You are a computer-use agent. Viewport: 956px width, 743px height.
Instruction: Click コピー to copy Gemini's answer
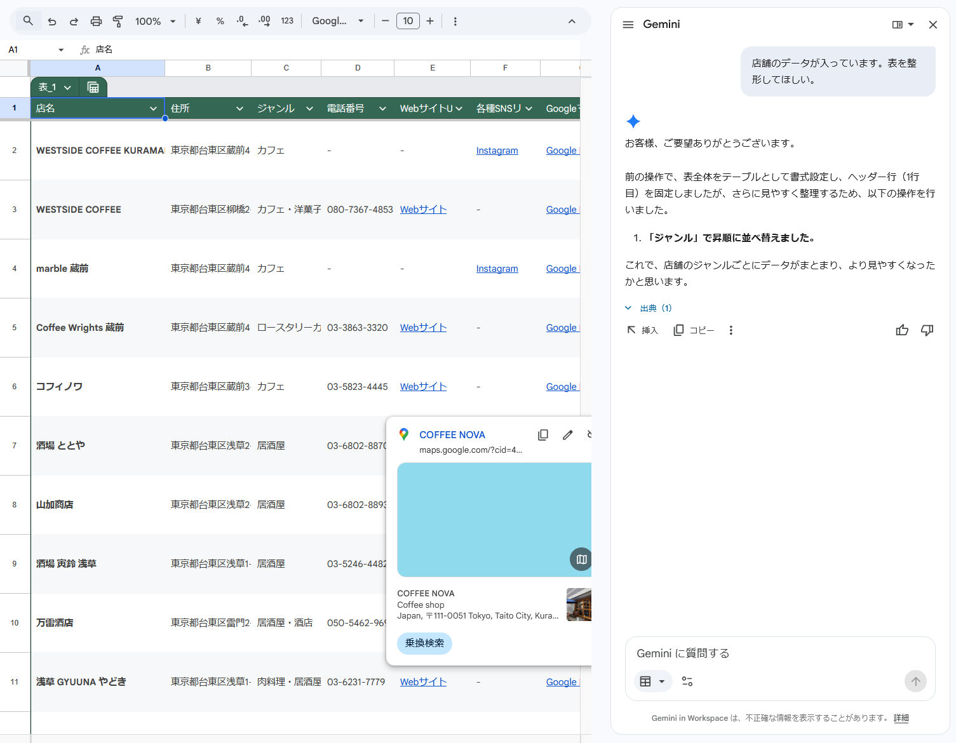pos(694,330)
